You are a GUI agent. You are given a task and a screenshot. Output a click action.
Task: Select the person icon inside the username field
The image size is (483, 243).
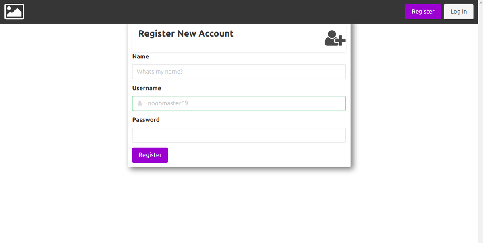(x=140, y=103)
